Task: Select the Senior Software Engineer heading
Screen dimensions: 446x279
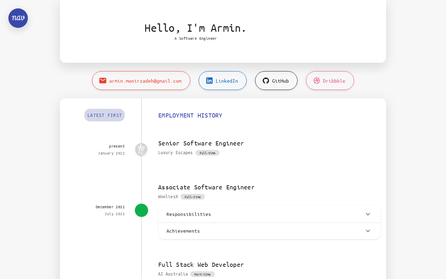Action: point(201,143)
